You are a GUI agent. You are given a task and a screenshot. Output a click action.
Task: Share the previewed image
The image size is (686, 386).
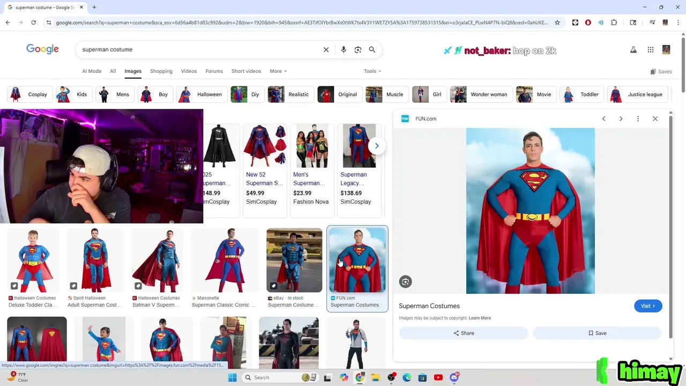tap(464, 333)
